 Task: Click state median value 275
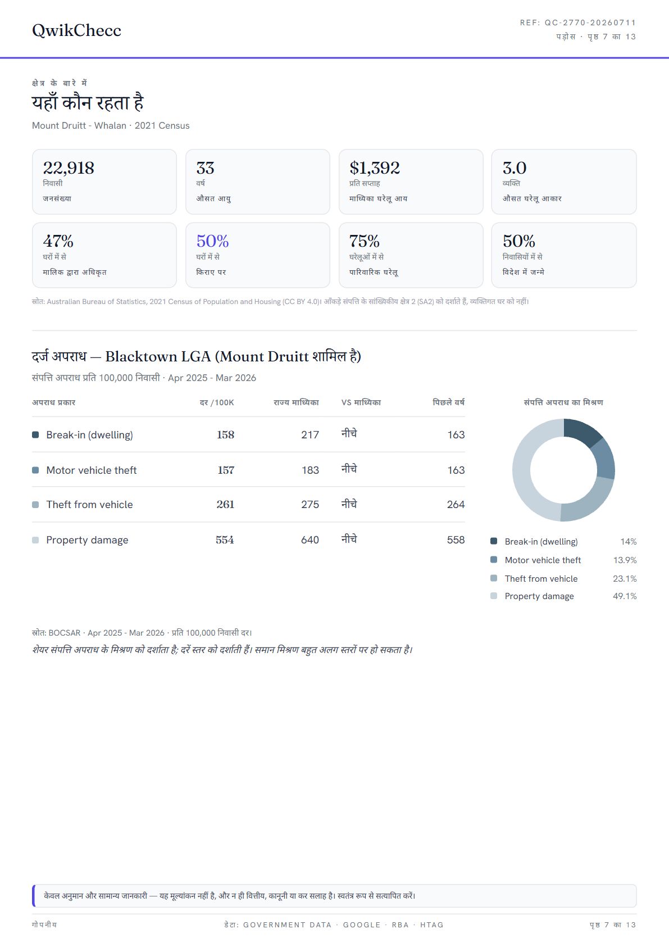310,505
